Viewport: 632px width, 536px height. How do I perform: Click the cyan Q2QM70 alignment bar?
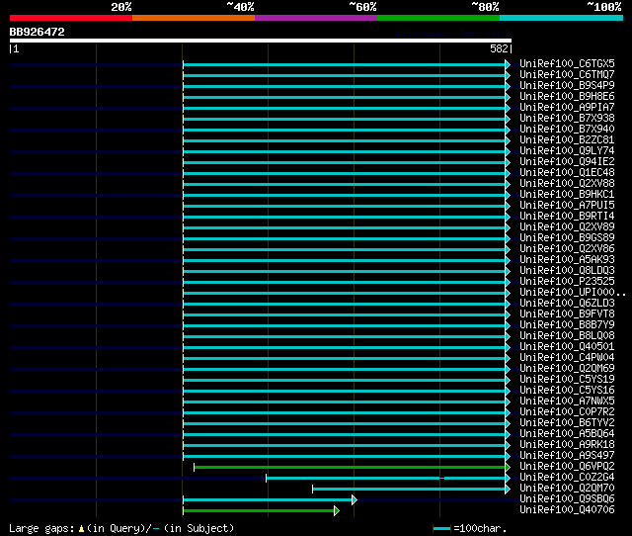click(x=409, y=490)
